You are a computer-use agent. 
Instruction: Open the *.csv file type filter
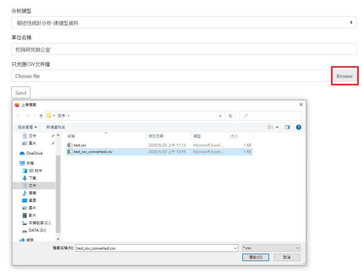pos(271,248)
